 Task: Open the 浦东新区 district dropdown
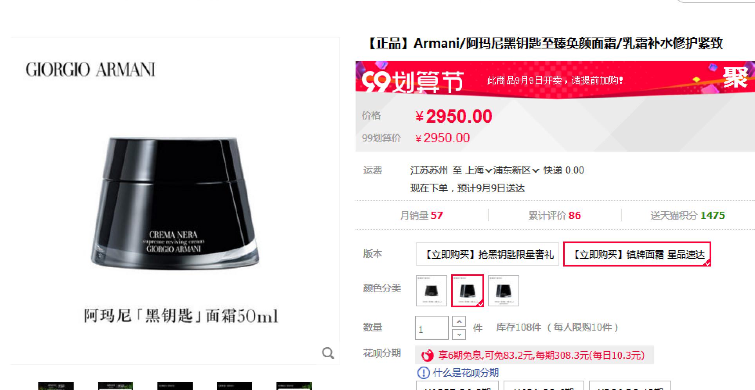(x=516, y=170)
